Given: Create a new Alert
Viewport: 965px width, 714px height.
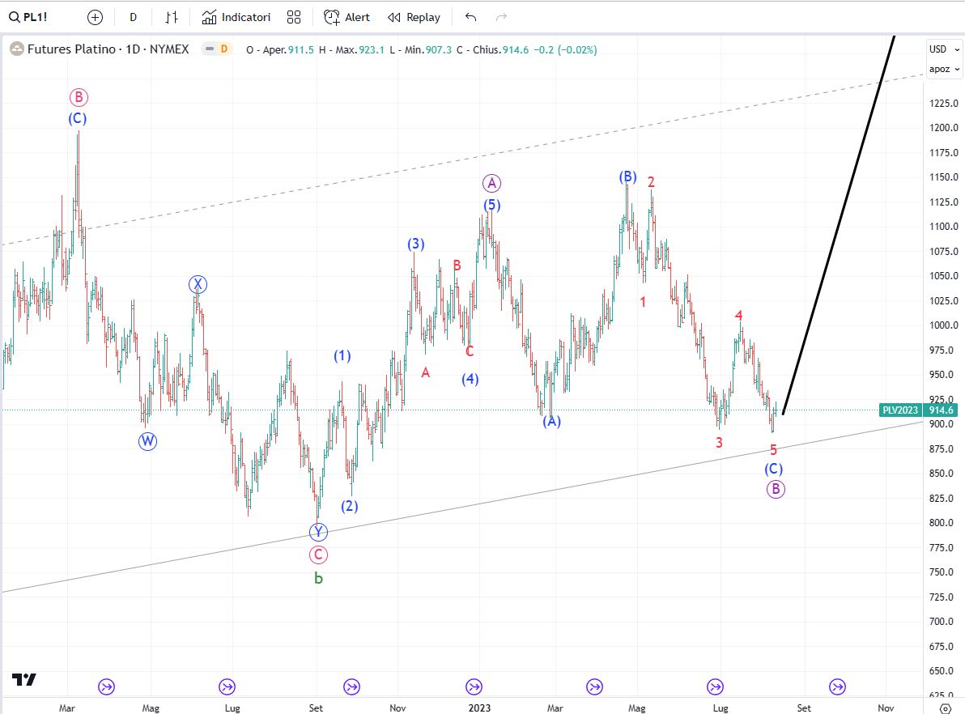Looking at the screenshot, I should coord(347,17).
